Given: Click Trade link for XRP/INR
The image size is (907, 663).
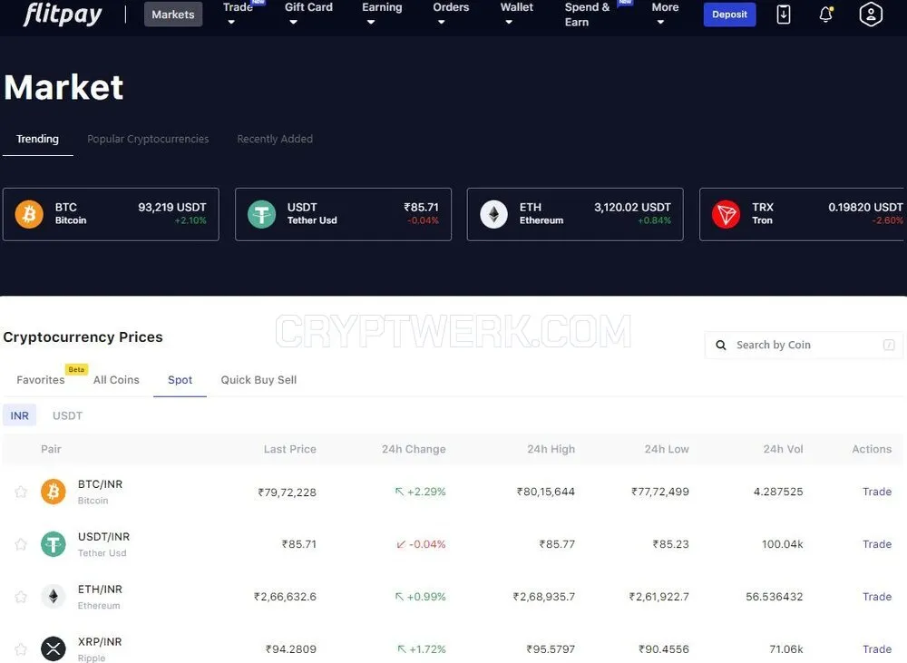Looking at the screenshot, I should coord(877,649).
